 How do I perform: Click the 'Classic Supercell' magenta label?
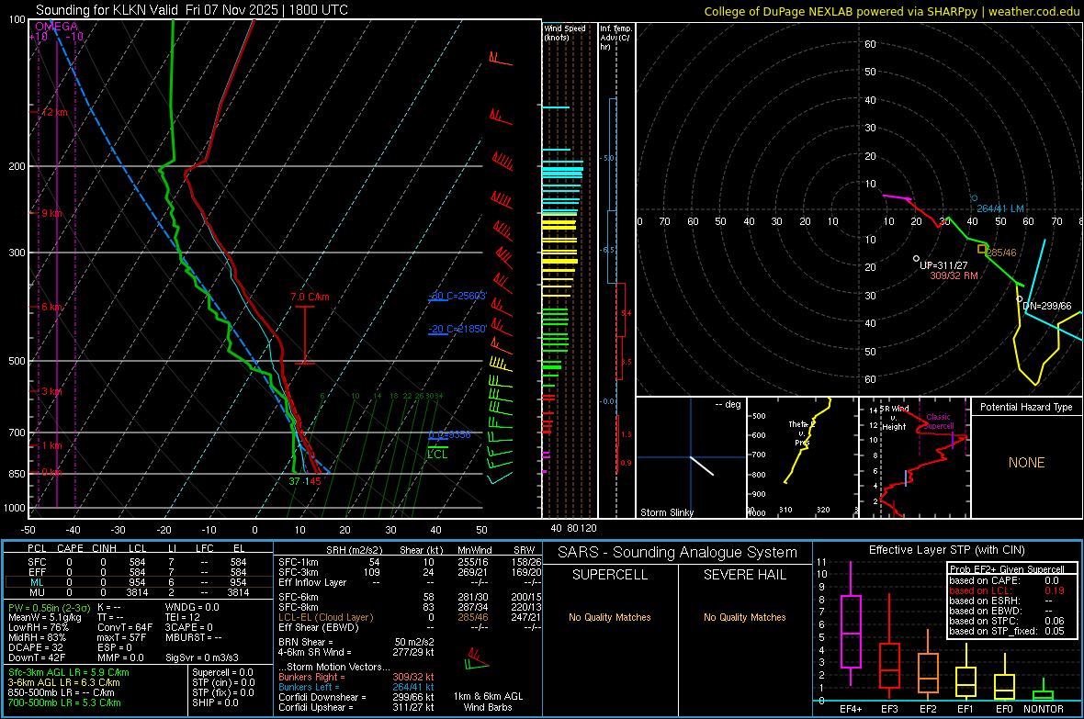[938, 421]
